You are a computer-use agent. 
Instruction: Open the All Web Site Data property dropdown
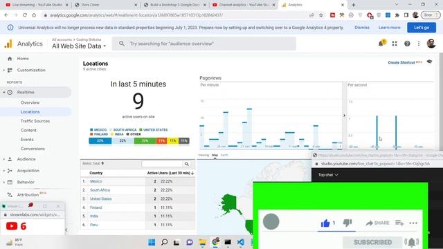pos(79,46)
